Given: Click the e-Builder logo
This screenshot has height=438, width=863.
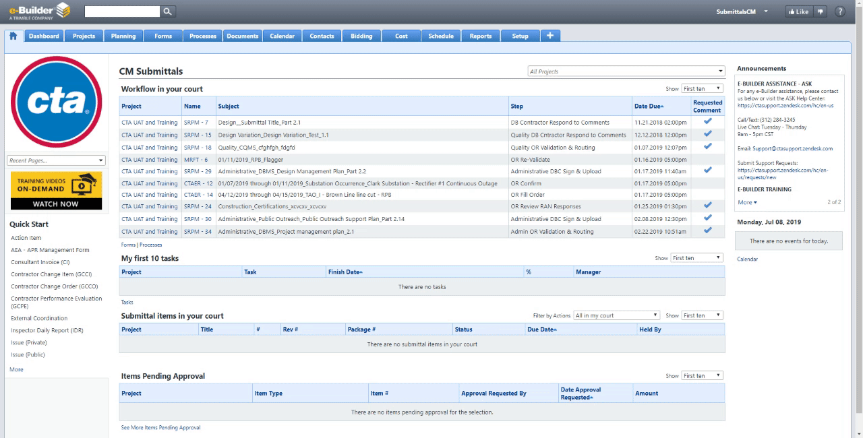Looking at the screenshot, I should 39,11.
